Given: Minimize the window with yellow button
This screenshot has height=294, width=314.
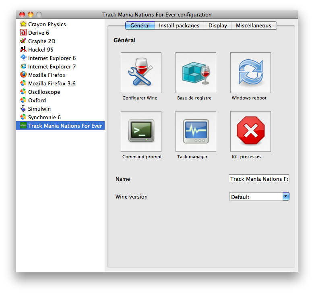Looking at the screenshot, I should (x=31, y=14).
